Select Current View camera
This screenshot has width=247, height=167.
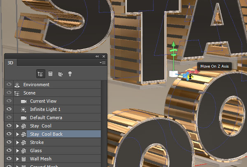click(x=57, y=101)
